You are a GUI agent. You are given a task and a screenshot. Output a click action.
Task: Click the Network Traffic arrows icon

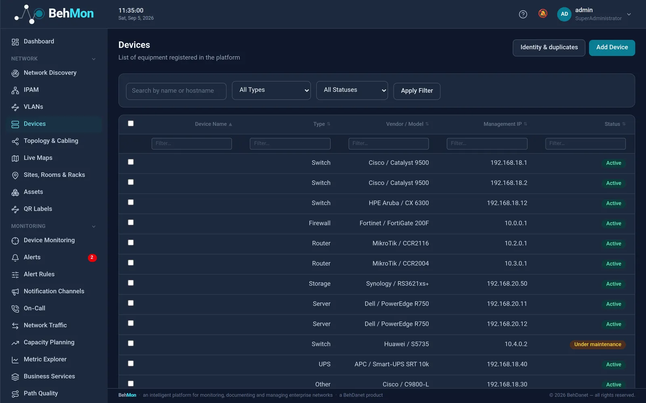[x=15, y=326]
